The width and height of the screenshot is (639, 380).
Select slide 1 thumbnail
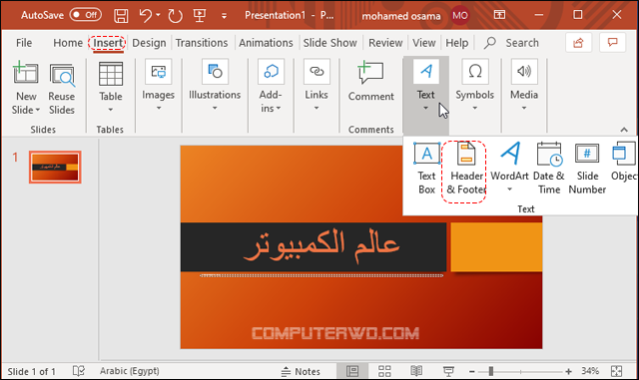coord(55,167)
